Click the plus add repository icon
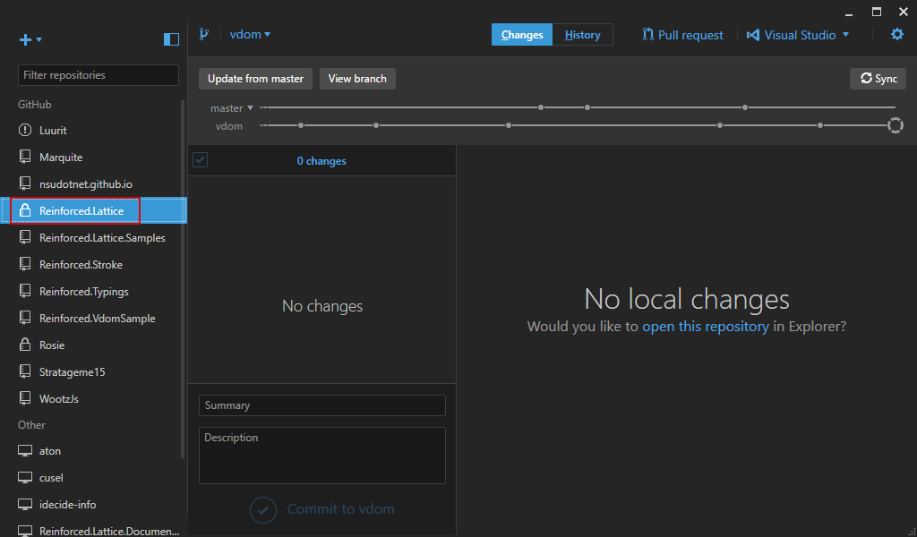Screen dimensions: 917x537 click(x=25, y=39)
